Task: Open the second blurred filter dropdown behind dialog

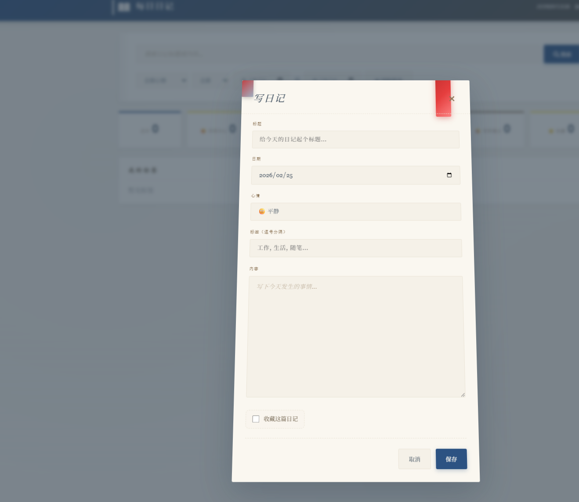Action: (x=214, y=80)
